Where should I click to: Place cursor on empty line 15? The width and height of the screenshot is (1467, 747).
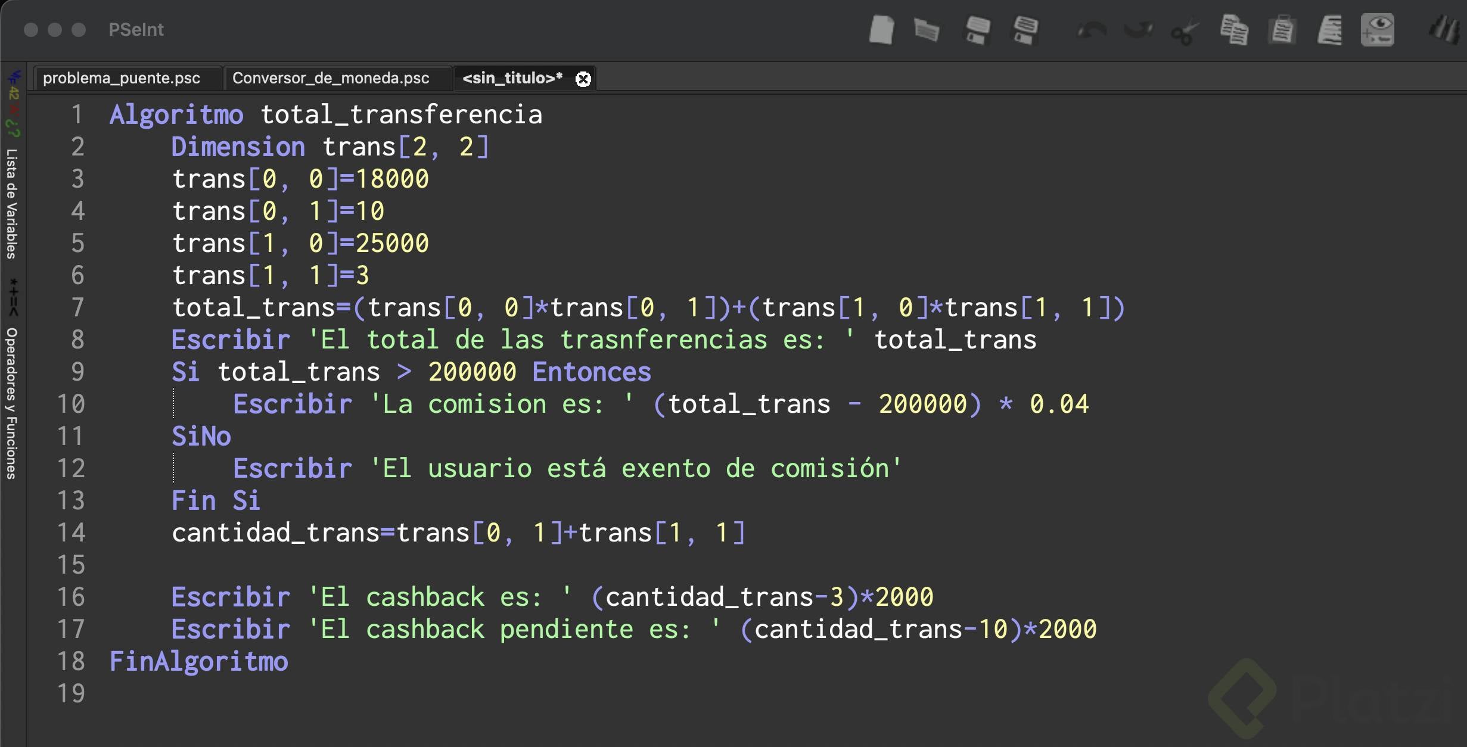coord(358,565)
